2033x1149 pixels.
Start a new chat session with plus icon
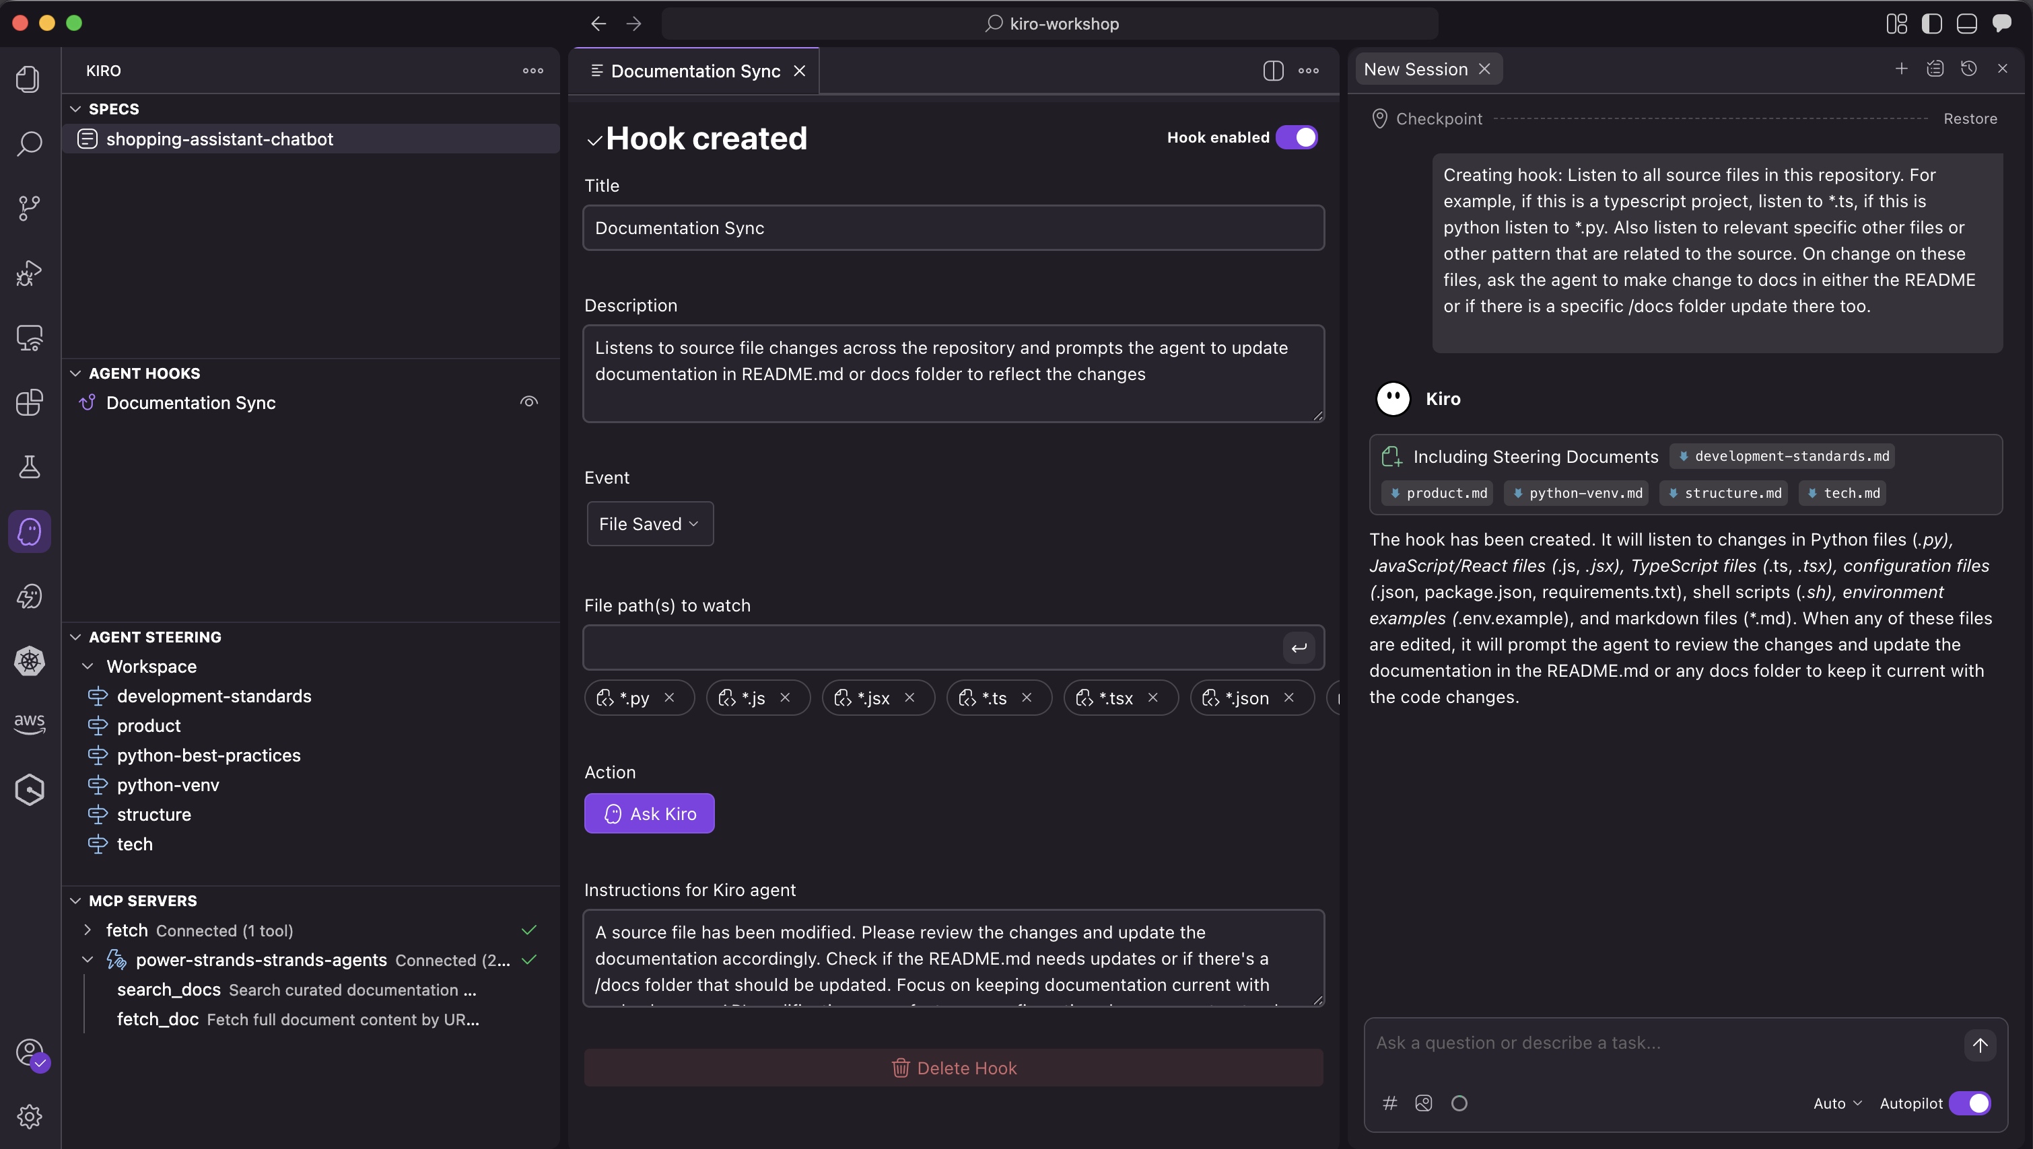tap(1901, 69)
